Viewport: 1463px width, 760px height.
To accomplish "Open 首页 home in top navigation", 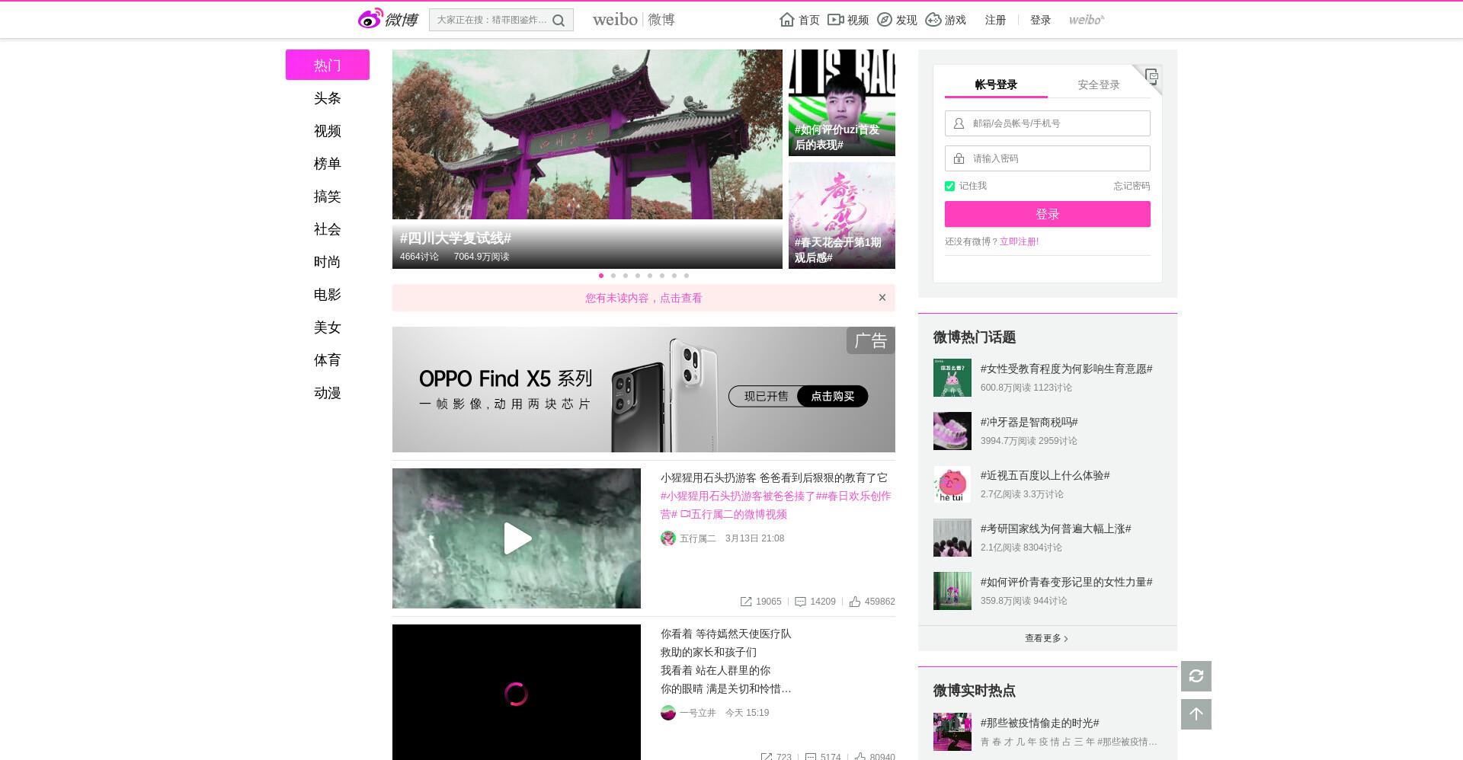I will click(x=799, y=20).
